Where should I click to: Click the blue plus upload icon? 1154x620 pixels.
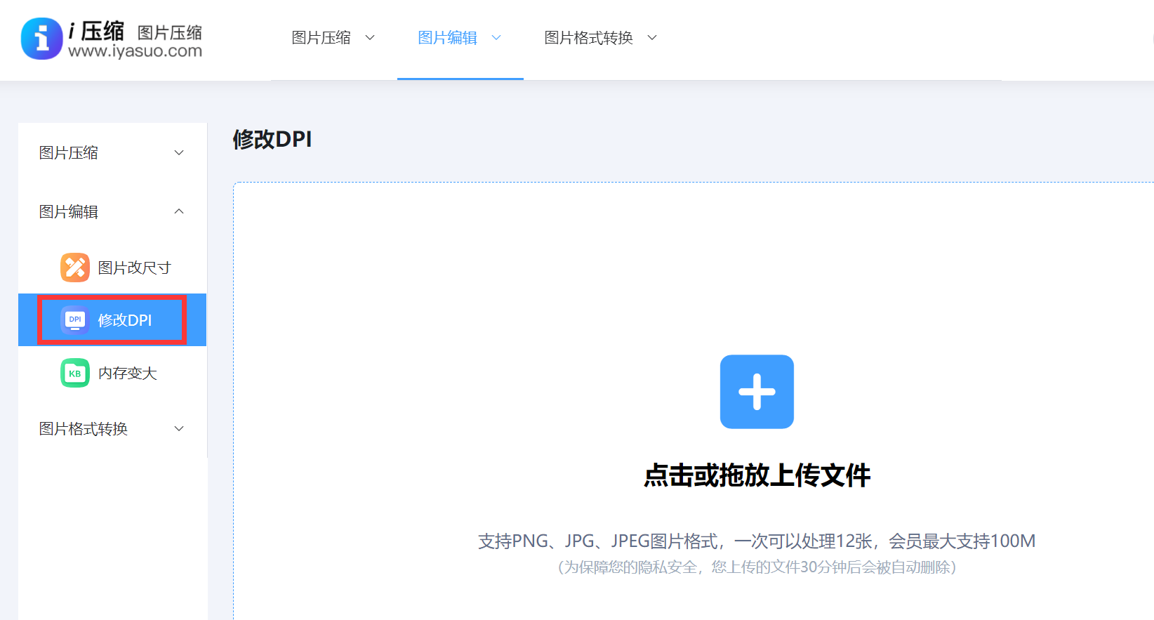(x=757, y=392)
